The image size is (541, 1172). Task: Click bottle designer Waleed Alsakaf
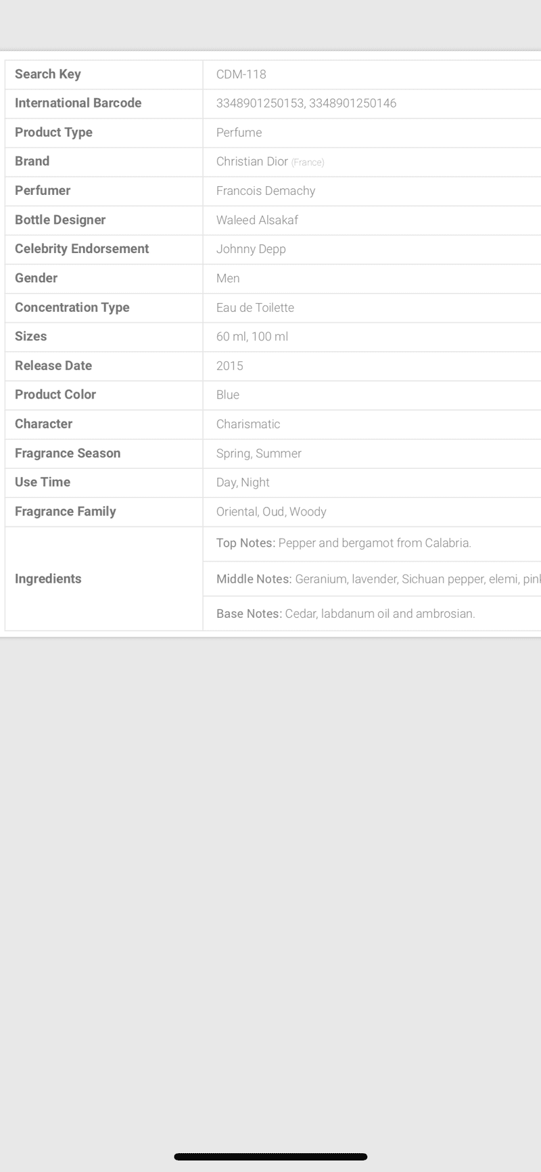(257, 220)
